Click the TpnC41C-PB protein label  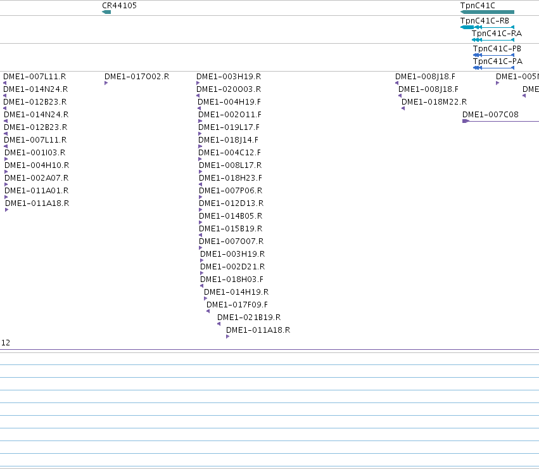(x=497, y=49)
